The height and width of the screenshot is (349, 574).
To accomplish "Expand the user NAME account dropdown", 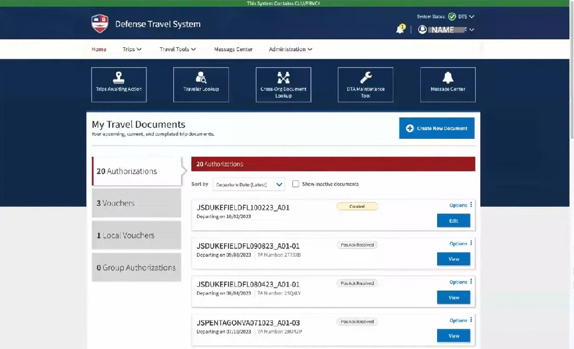I will (471, 30).
